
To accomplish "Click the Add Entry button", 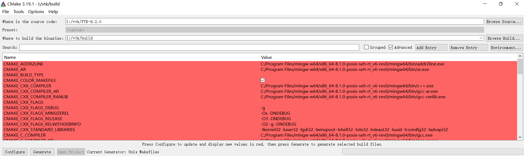I will (x=431, y=47).
